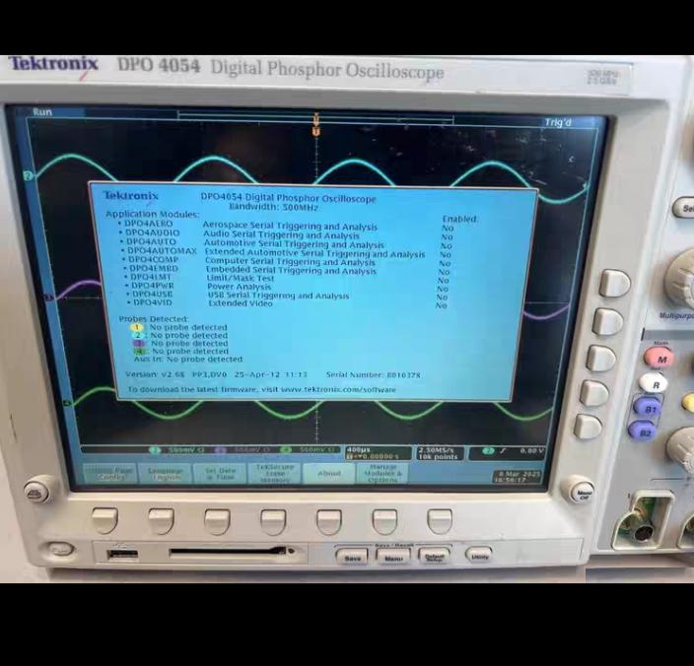The width and height of the screenshot is (694, 666).
Task: Click the orange trigger position T marker
Action: [316, 131]
